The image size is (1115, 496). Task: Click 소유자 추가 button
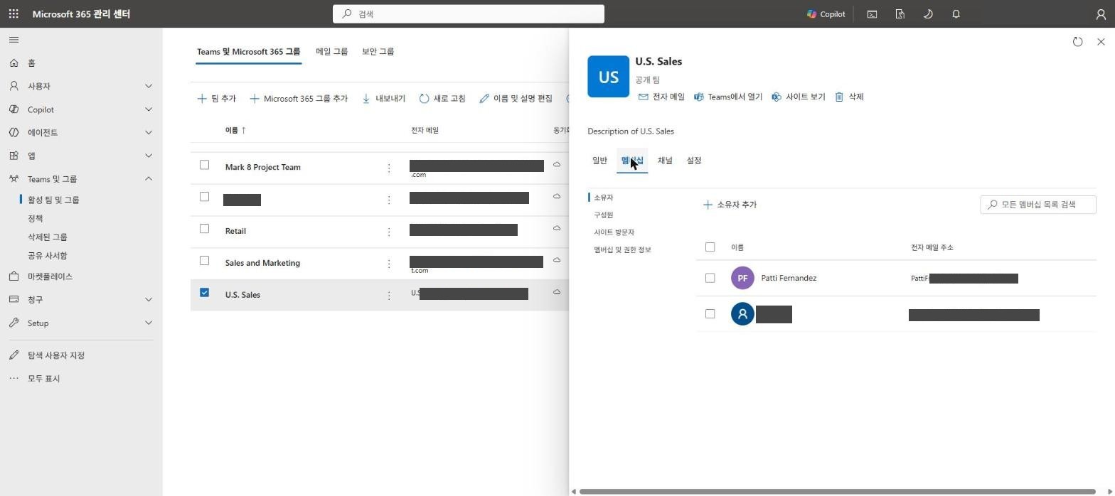pos(730,205)
